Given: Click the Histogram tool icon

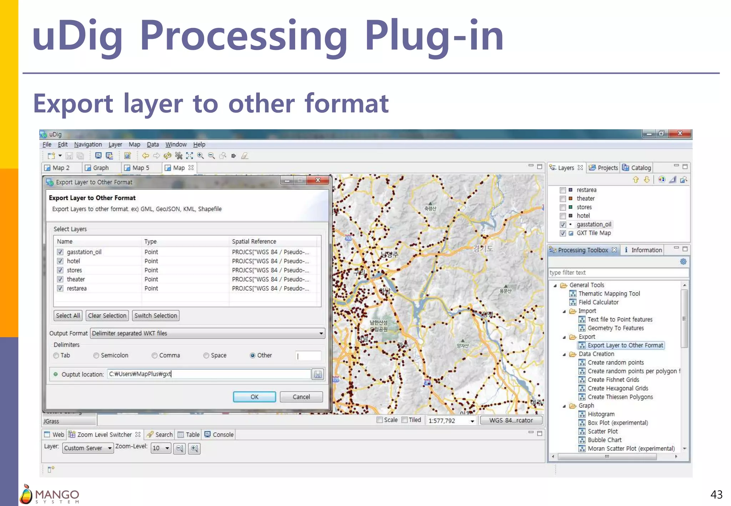Looking at the screenshot, I should coord(582,414).
